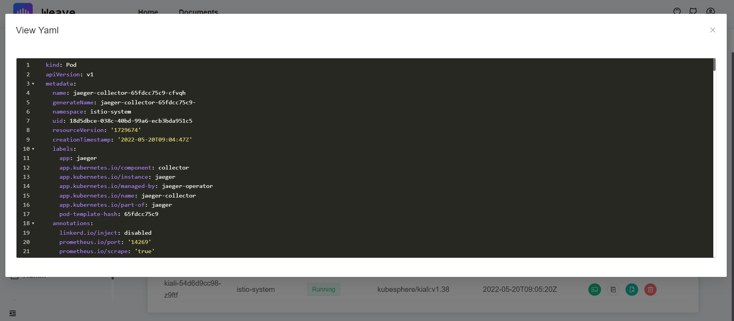The image size is (734, 321).
Task: Click the copy icon in kiali row
Action: 613,290
